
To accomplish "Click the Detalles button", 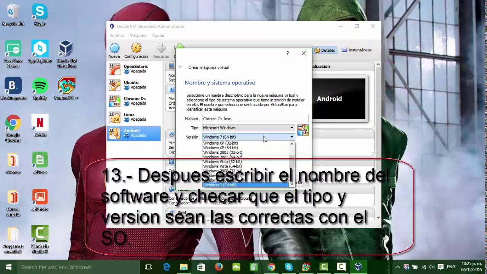I will 325,50.
